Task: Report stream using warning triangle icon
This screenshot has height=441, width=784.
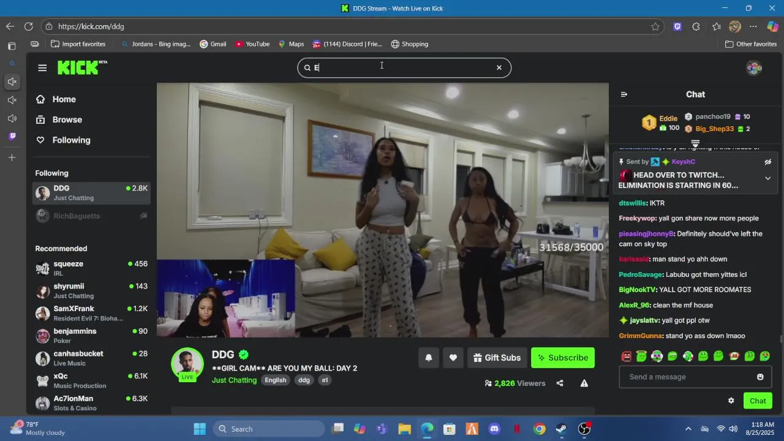Action: point(584,383)
